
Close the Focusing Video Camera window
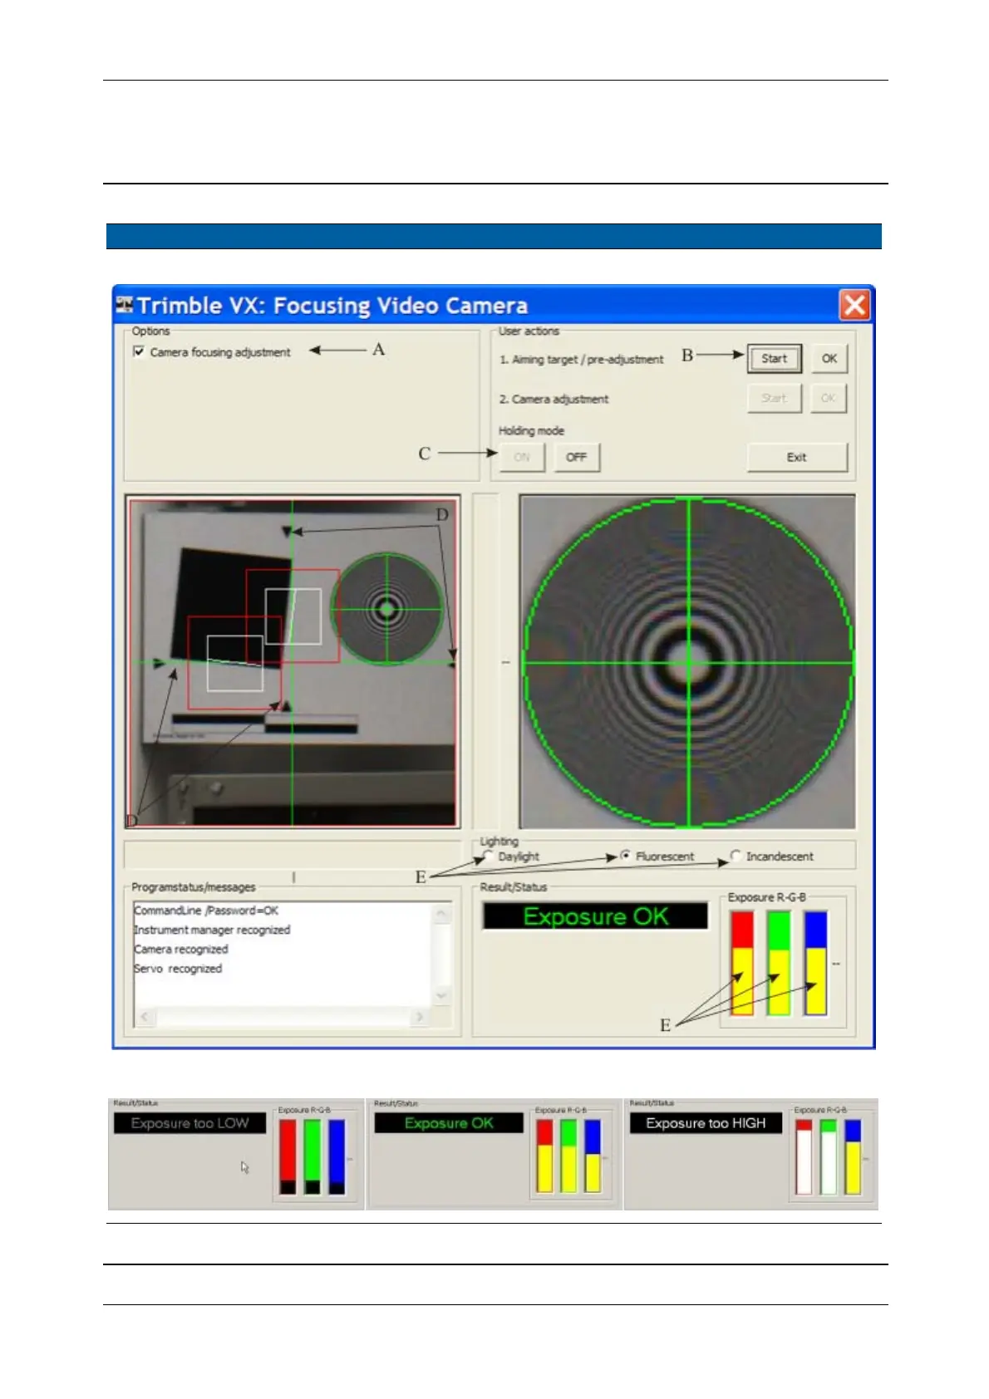pos(854,305)
